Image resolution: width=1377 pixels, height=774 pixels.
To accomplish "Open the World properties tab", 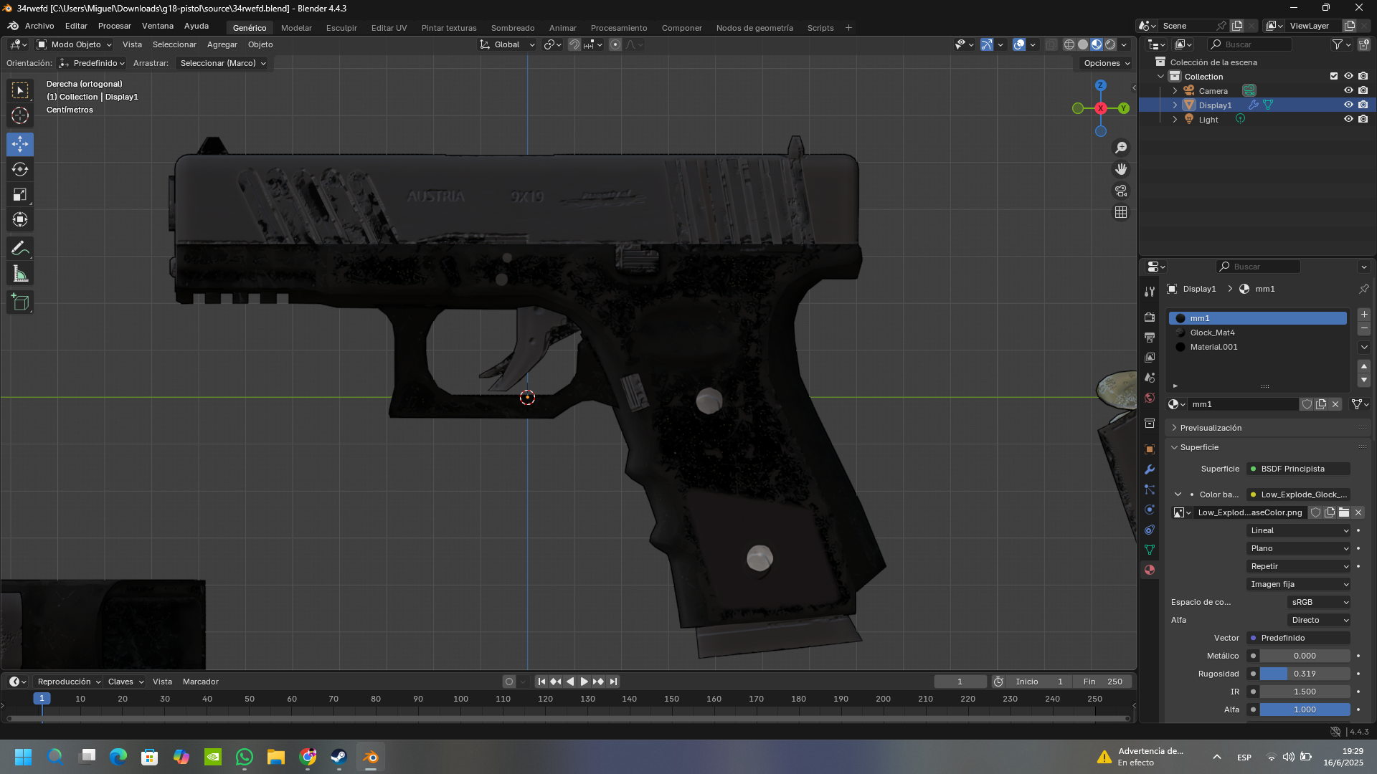I will [x=1150, y=398].
